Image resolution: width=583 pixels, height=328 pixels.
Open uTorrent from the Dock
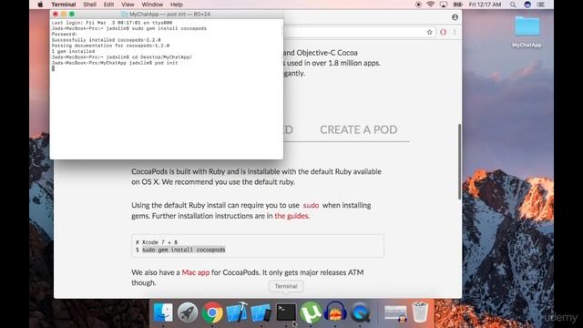pos(311,312)
